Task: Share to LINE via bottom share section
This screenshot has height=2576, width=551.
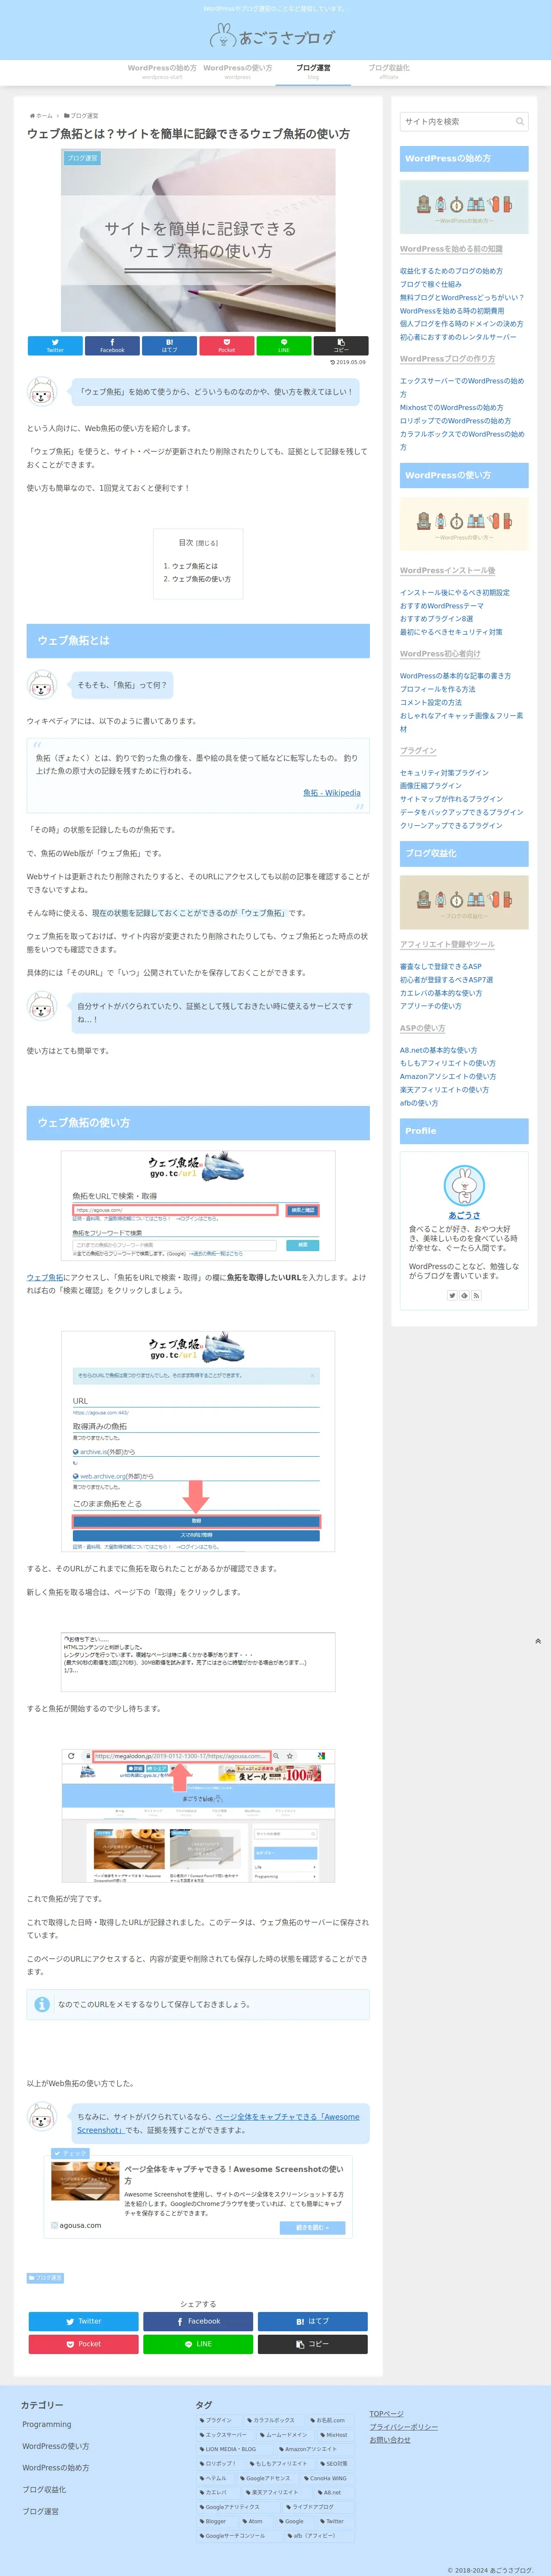Action: click(198, 2344)
